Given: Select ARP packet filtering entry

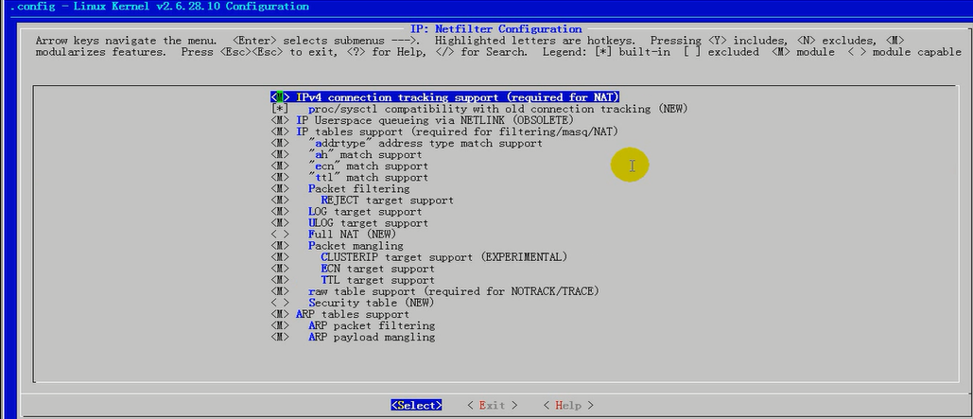Looking at the screenshot, I should pyautogui.click(x=371, y=326).
